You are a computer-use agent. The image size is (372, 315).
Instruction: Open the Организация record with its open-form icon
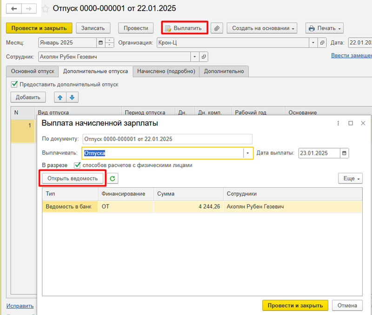(322, 43)
